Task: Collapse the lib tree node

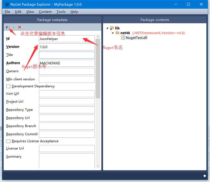Action: [107, 28]
